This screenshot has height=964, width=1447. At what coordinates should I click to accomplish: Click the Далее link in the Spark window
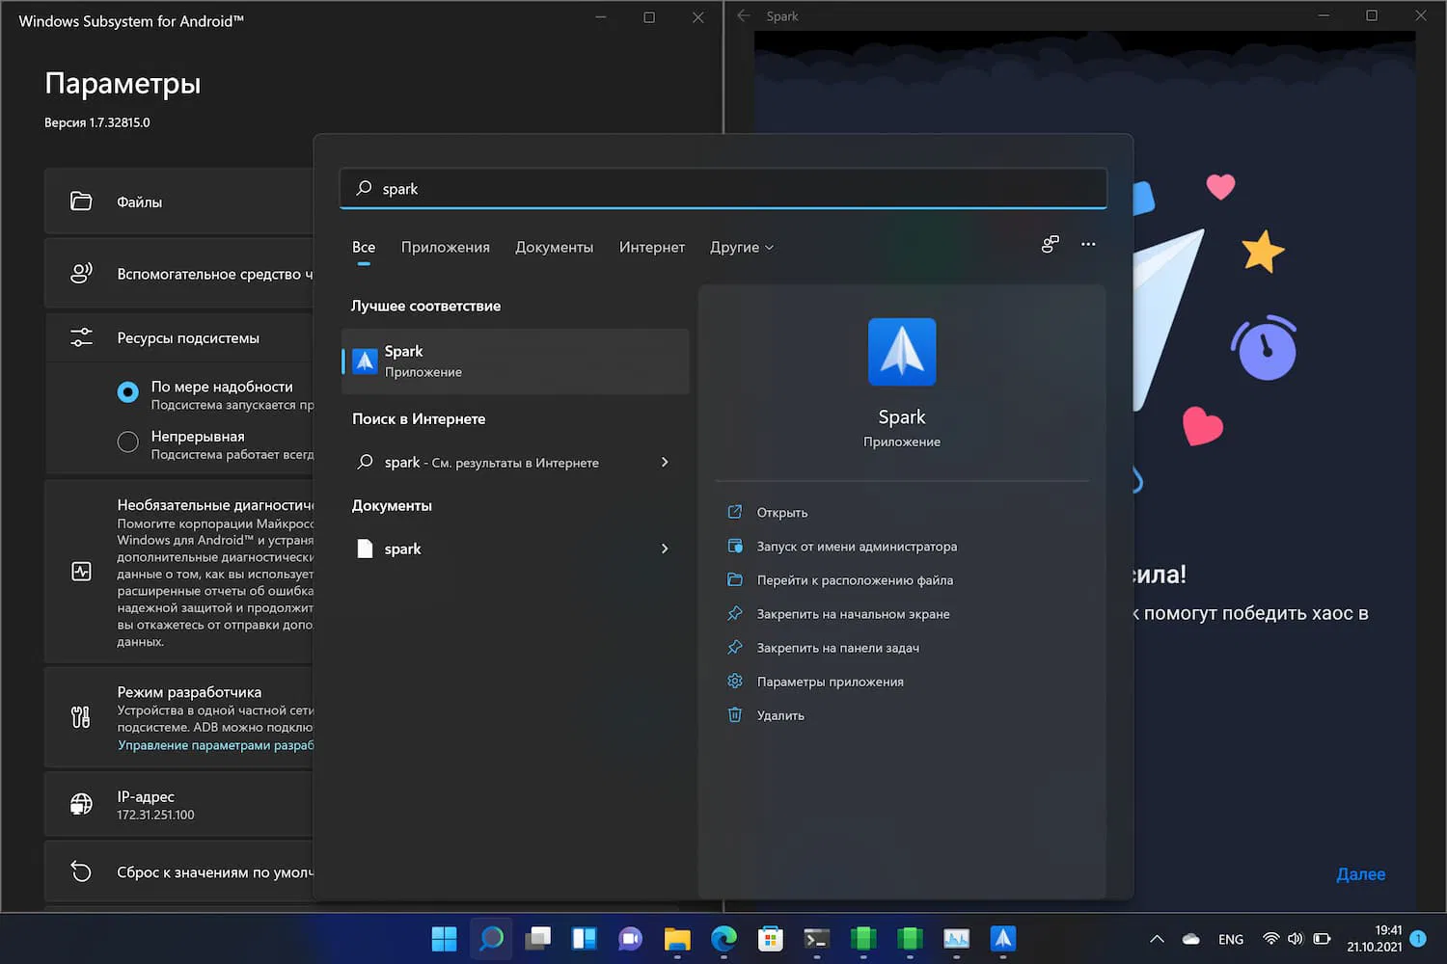coord(1361,874)
